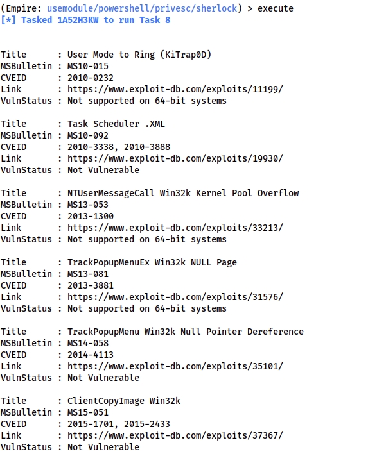The height and width of the screenshot is (454, 386).
Task: Click the TrackPopupMenuEx Win32k NULL Page title
Action: (152, 262)
